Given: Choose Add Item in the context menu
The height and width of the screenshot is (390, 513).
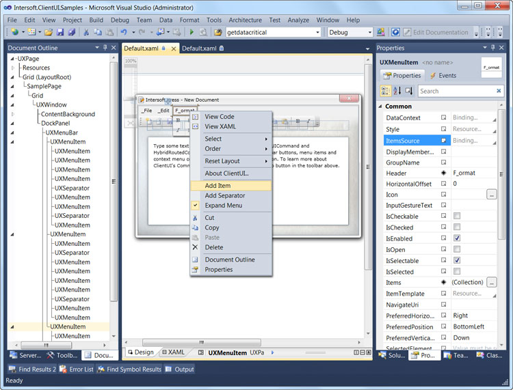Looking at the screenshot, I should click(231, 186).
